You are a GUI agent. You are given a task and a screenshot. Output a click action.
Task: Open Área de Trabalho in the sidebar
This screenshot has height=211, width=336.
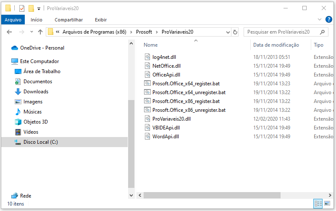(x=37, y=71)
